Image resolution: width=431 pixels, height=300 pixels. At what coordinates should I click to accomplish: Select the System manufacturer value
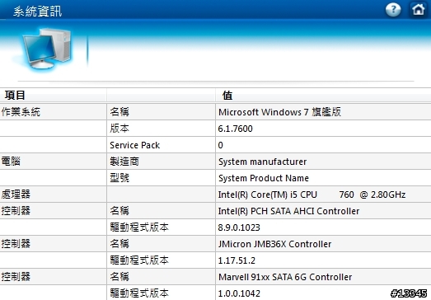(263, 162)
